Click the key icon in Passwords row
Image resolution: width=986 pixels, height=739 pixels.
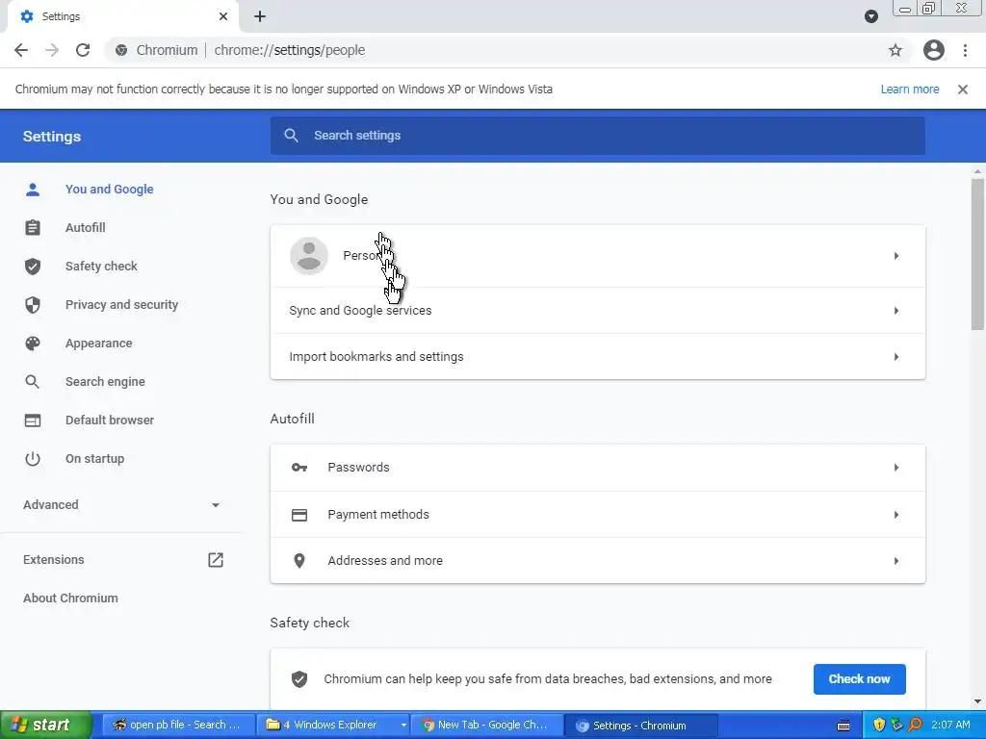tap(299, 468)
